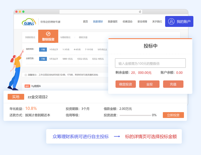Click the 互融云 cloud logo
Screen dimensions: 201x155
(29, 22)
